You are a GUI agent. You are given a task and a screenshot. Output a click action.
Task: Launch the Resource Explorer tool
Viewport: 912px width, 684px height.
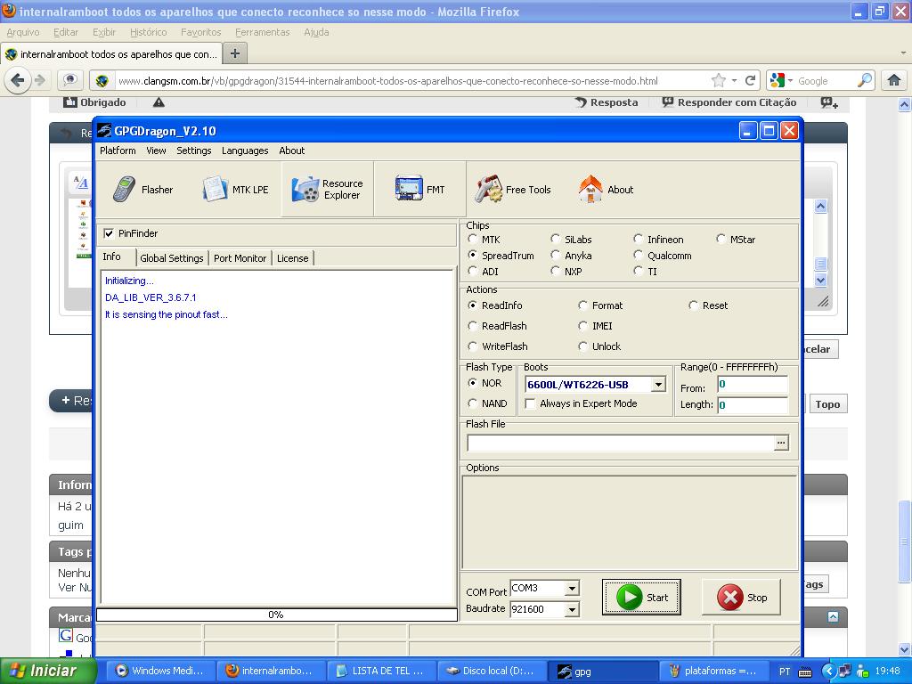click(328, 189)
